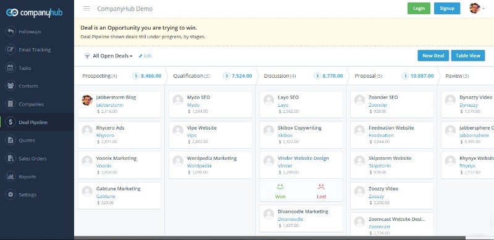Viewport: 494px width, 240px height.
Task: Click Jabberstorm Blog owner photo
Action: (x=87, y=100)
